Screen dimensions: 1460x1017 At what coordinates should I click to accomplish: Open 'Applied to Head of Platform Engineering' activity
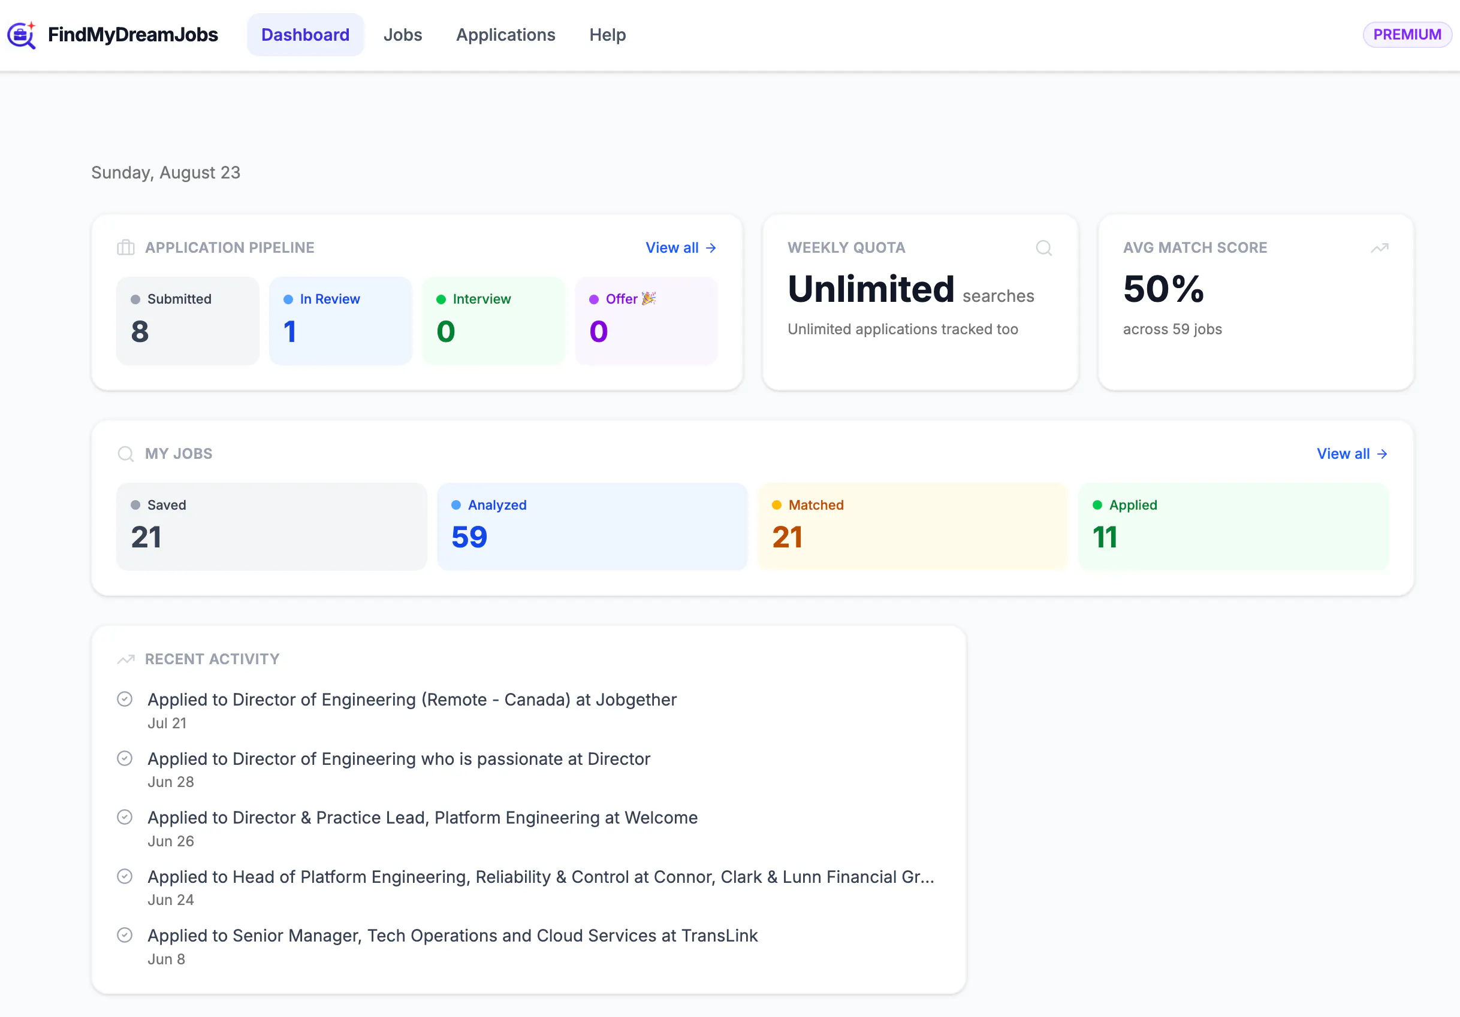point(541,876)
